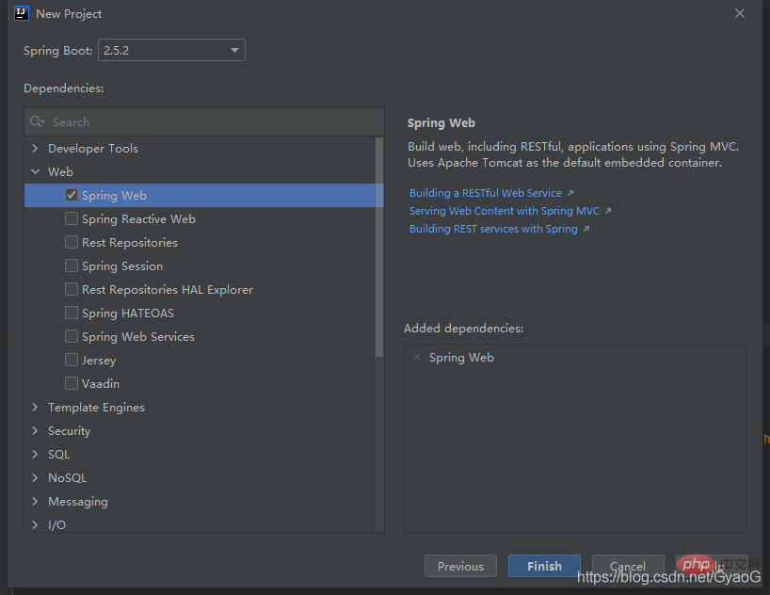Expand the NoSQL category
This screenshot has width=770, height=595.
coord(35,477)
